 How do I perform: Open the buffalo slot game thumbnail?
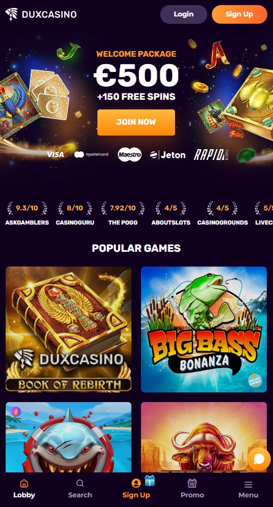[204, 437]
